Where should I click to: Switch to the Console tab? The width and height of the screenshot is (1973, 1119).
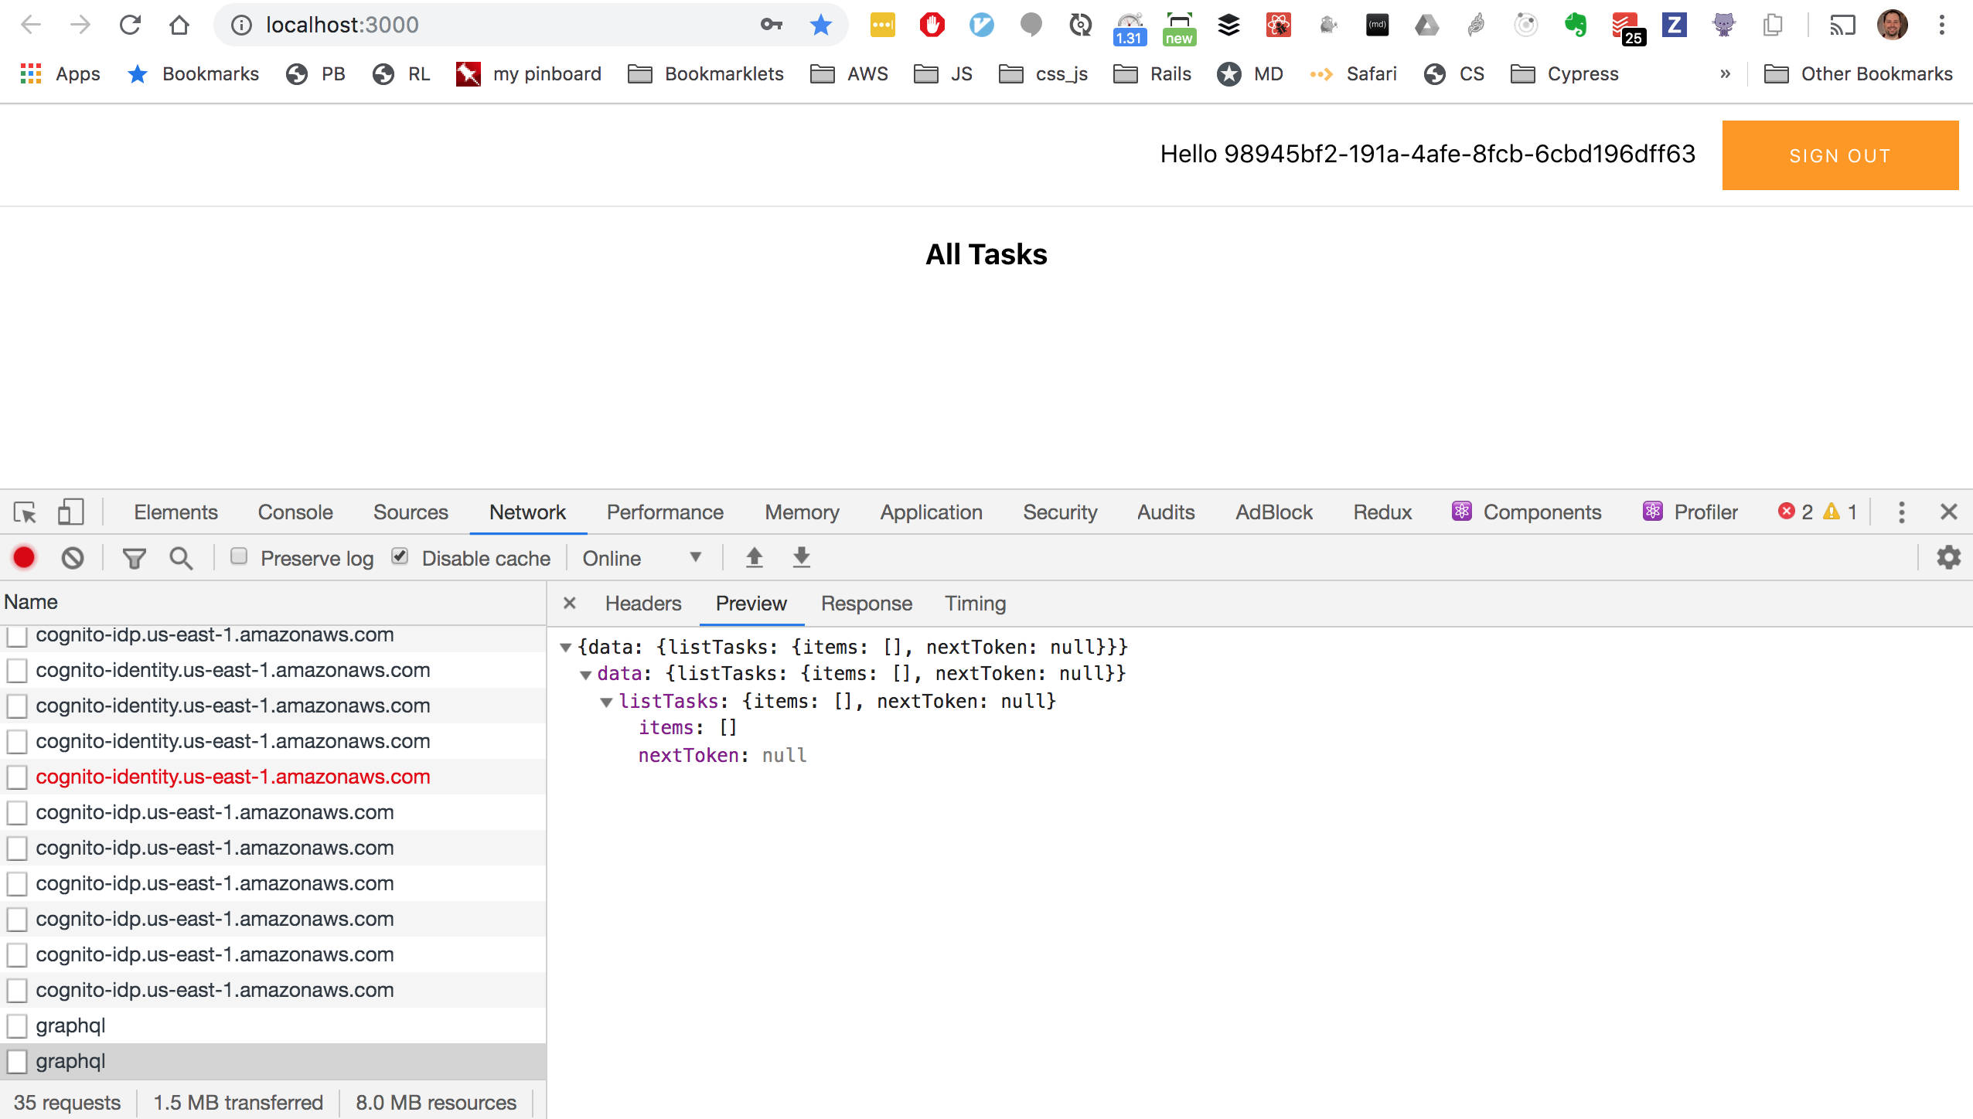click(294, 512)
